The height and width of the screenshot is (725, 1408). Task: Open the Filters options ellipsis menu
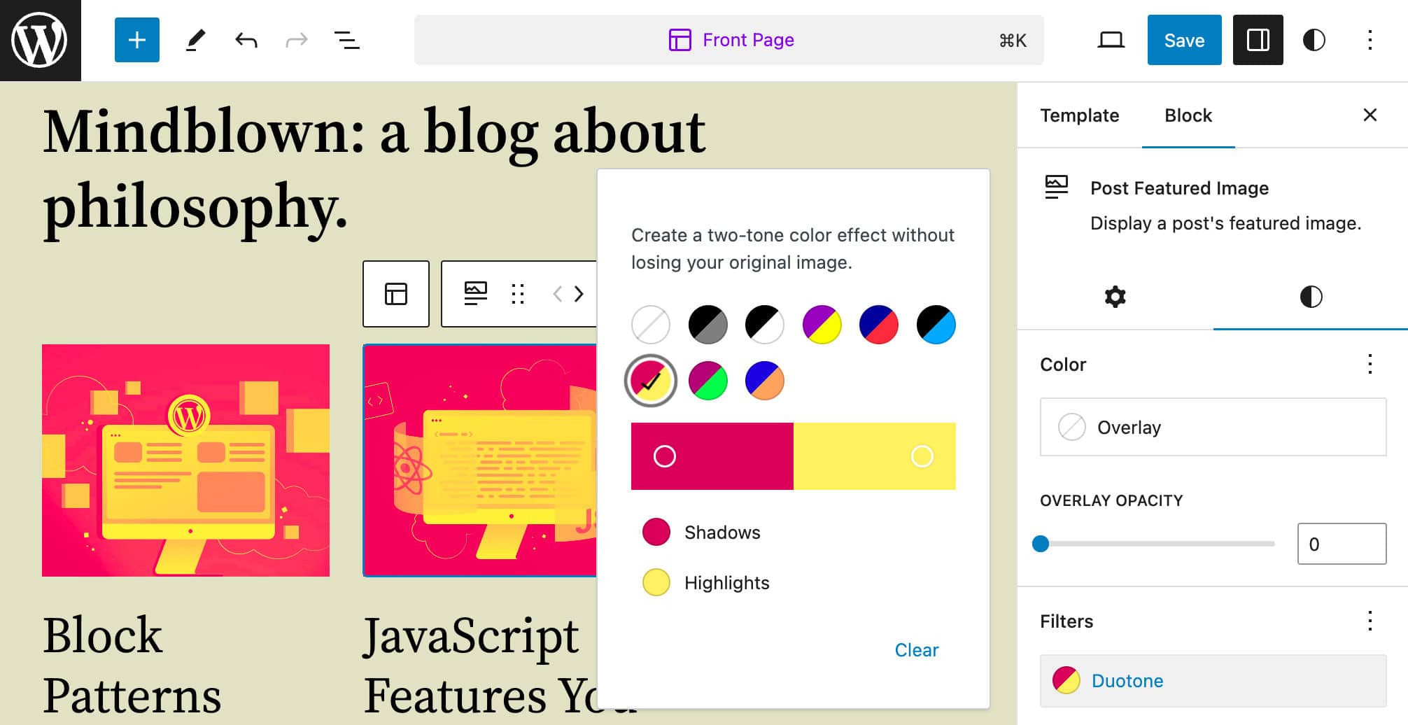1368,620
